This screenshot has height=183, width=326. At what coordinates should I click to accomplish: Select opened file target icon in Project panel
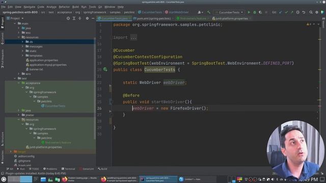[68, 18]
